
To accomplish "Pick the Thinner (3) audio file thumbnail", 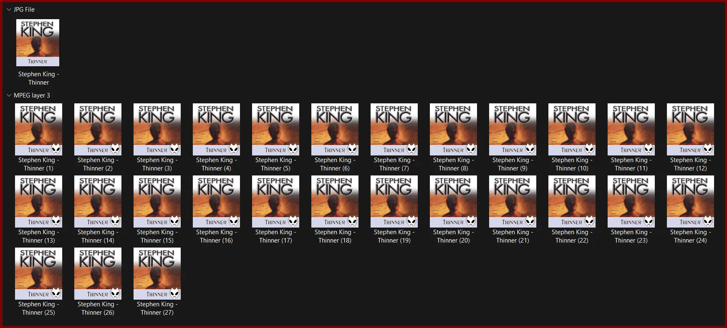I will (157, 129).
